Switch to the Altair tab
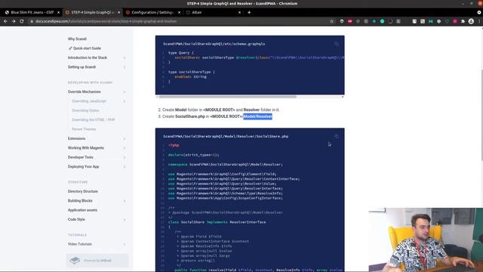Viewport: 483px width, 272px height. [x=213, y=12]
